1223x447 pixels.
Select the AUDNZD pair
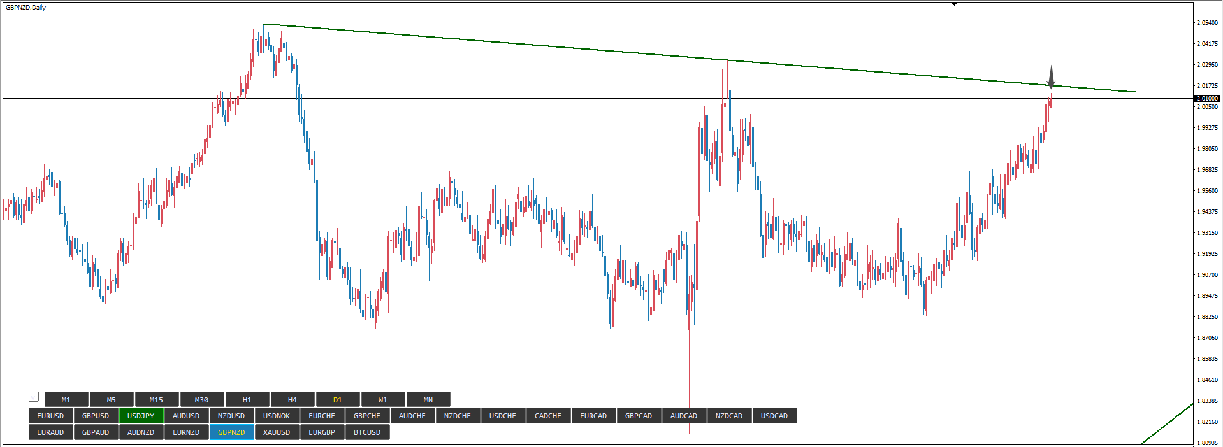[141, 432]
